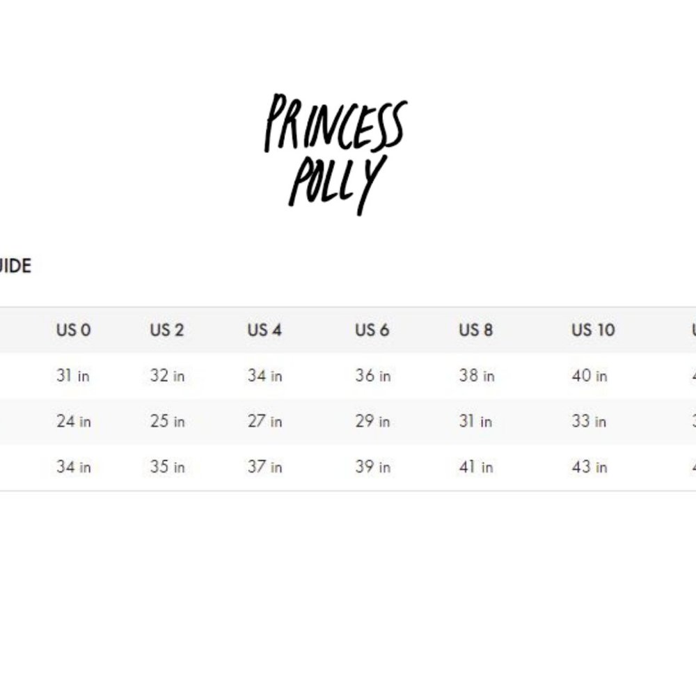This screenshot has width=696, height=696.
Task: Click the 31 in cell under US 0
Action: 73,376
